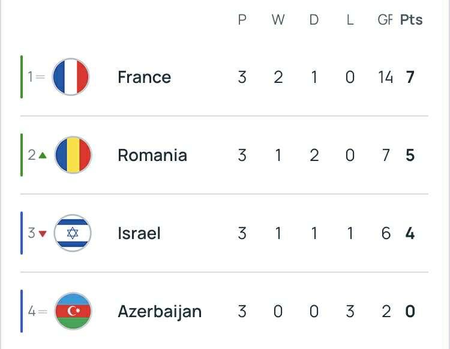Click the L (losses) column header
Image resolution: width=450 pixels, height=349 pixels.
pyautogui.click(x=350, y=20)
